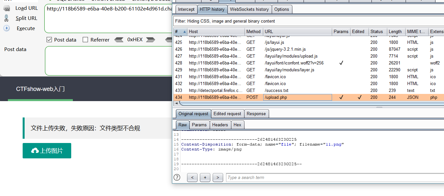Sort by the Host column header

pos(216,32)
